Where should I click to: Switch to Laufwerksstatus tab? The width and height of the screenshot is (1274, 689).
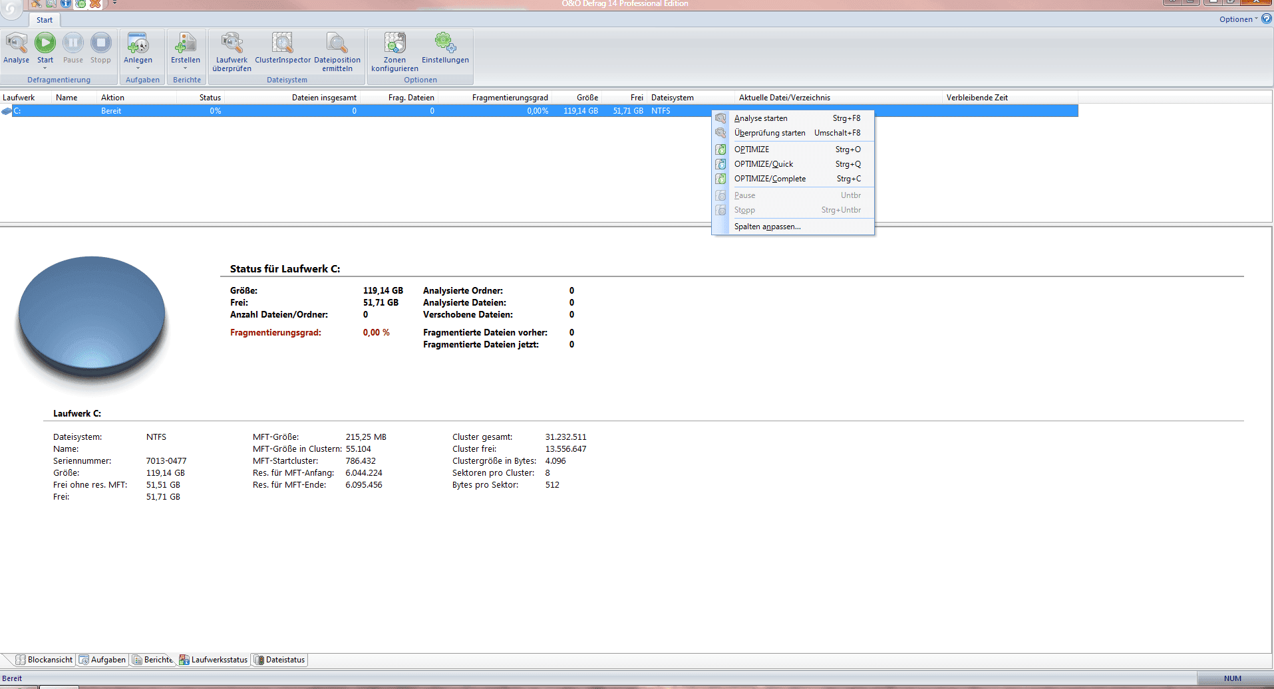tap(214, 660)
